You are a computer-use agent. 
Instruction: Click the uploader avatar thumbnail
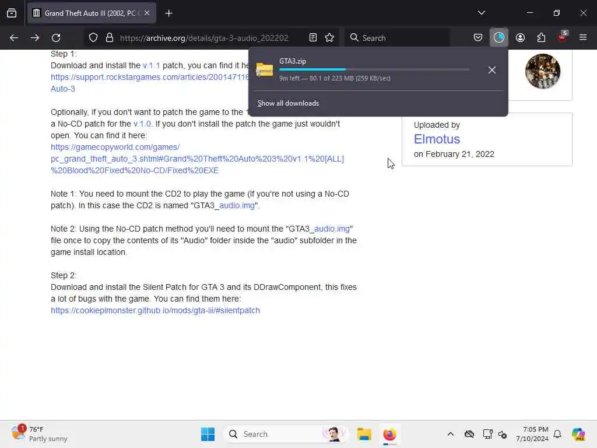(543, 71)
